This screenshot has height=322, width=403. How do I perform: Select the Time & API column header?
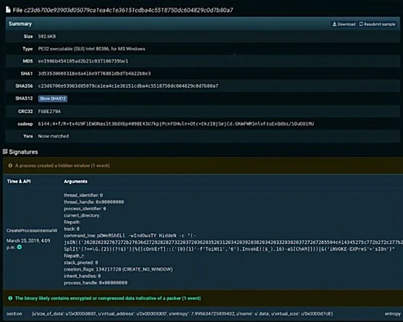click(x=19, y=182)
